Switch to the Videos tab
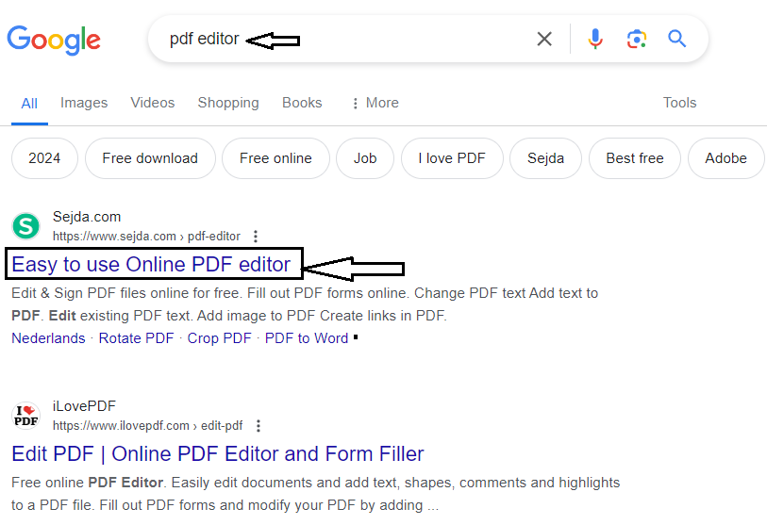This screenshot has width=767, height=525. 153,103
